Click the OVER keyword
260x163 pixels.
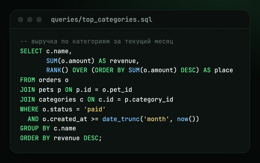(x=80, y=70)
